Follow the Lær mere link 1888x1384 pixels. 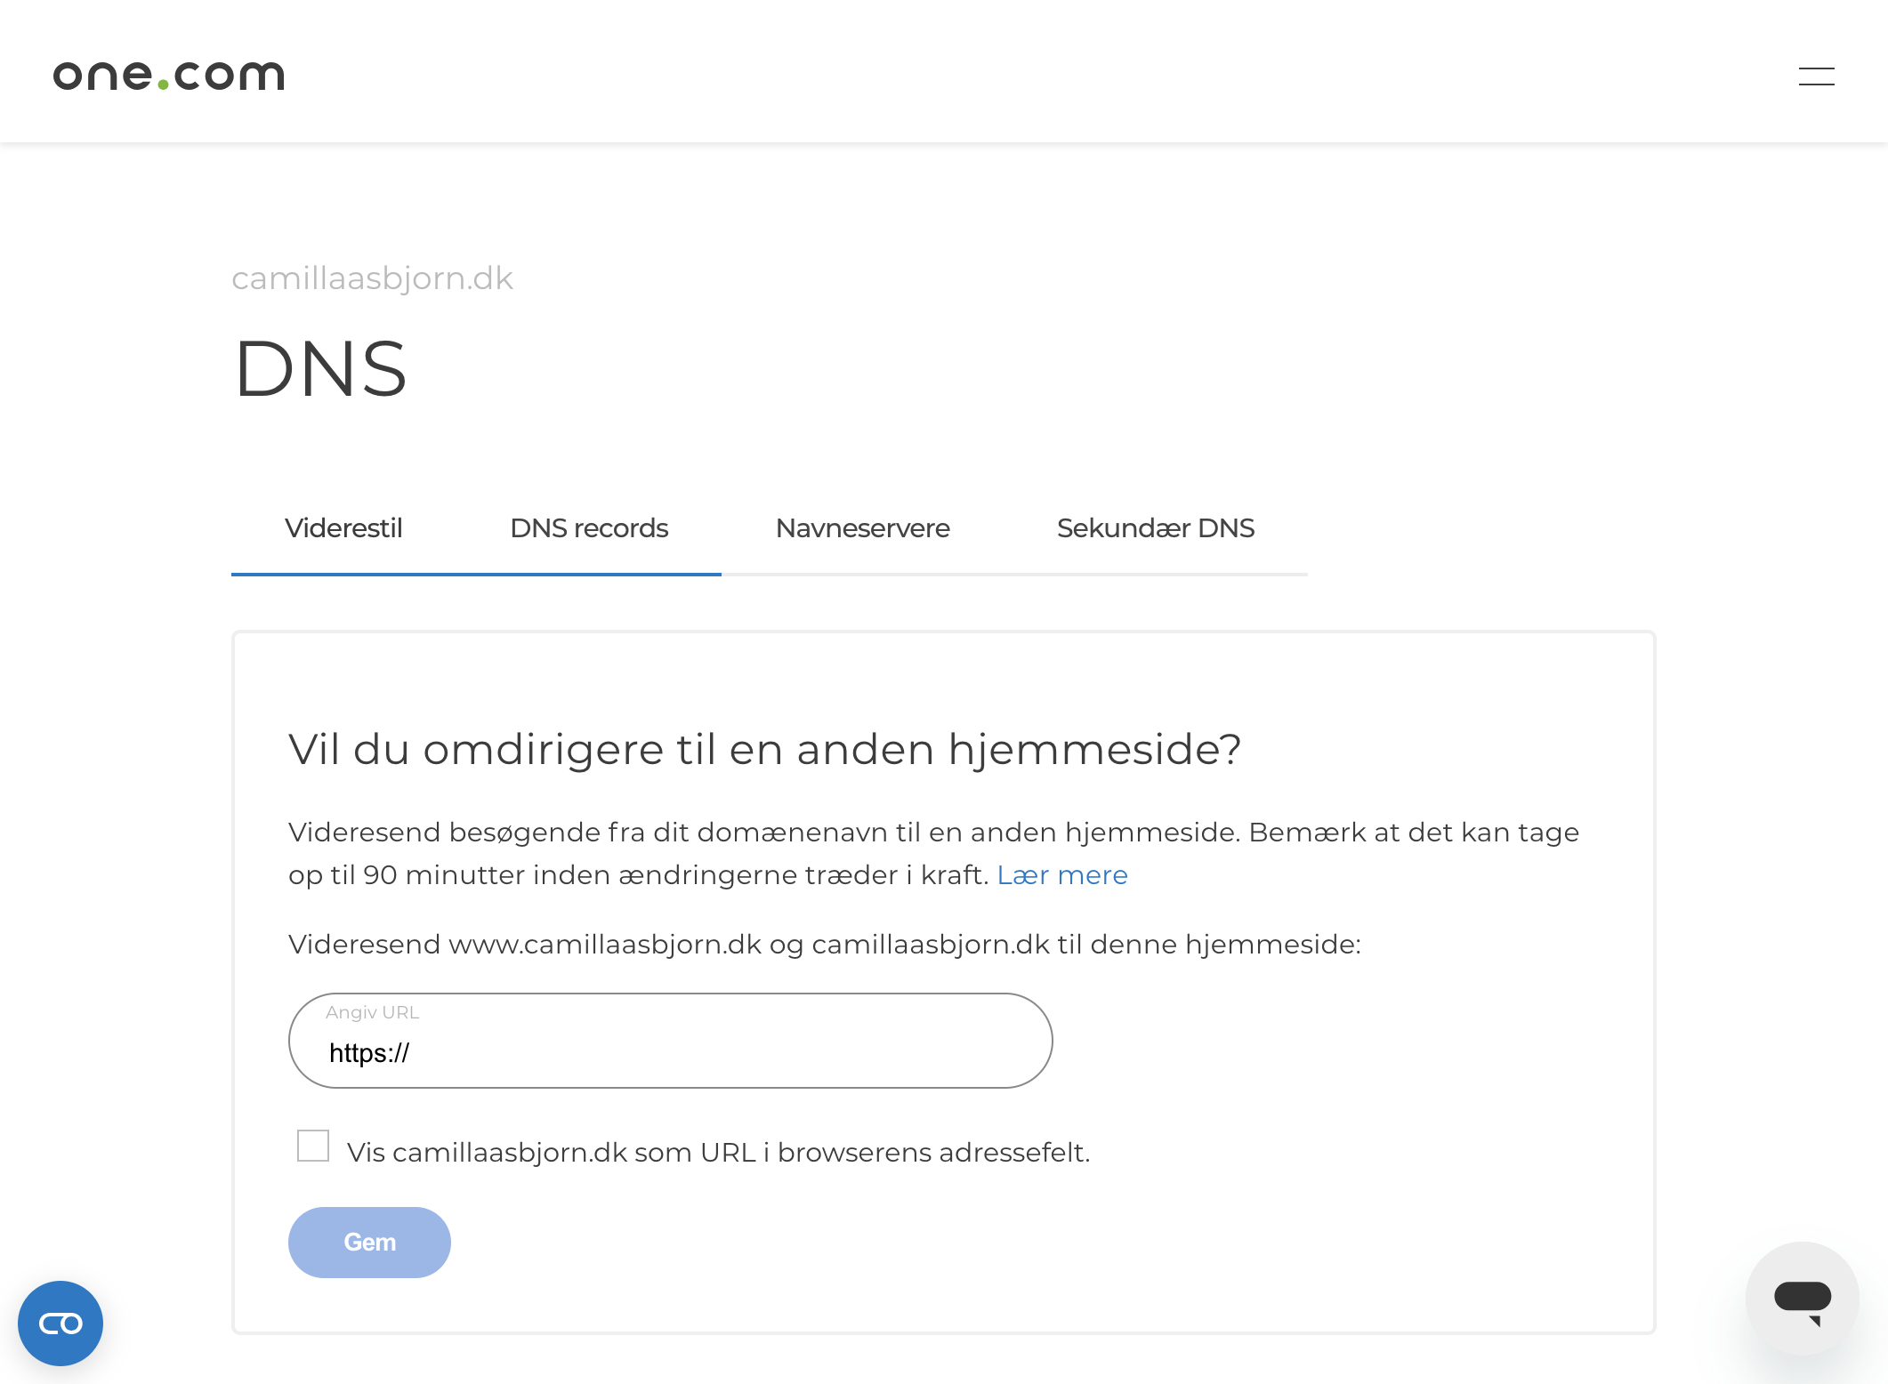1062,875
